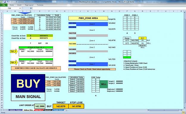Click the blue Zone 6 bar
The height and width of the screenshot is (114, 186).
[92, 24]
